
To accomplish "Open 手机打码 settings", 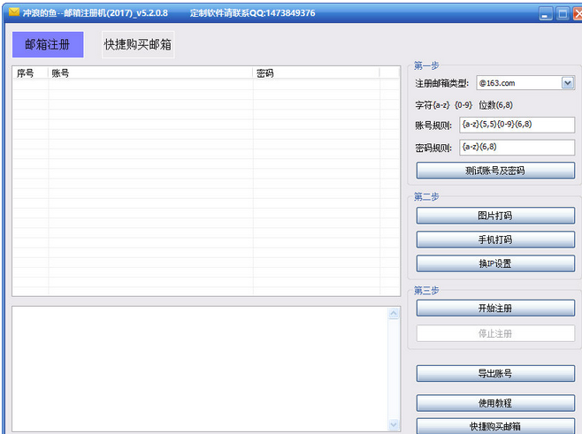I will point(495,240).
